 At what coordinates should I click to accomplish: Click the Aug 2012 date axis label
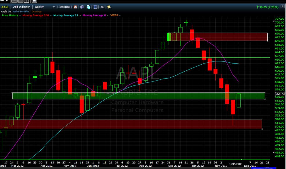click(145, 166)
